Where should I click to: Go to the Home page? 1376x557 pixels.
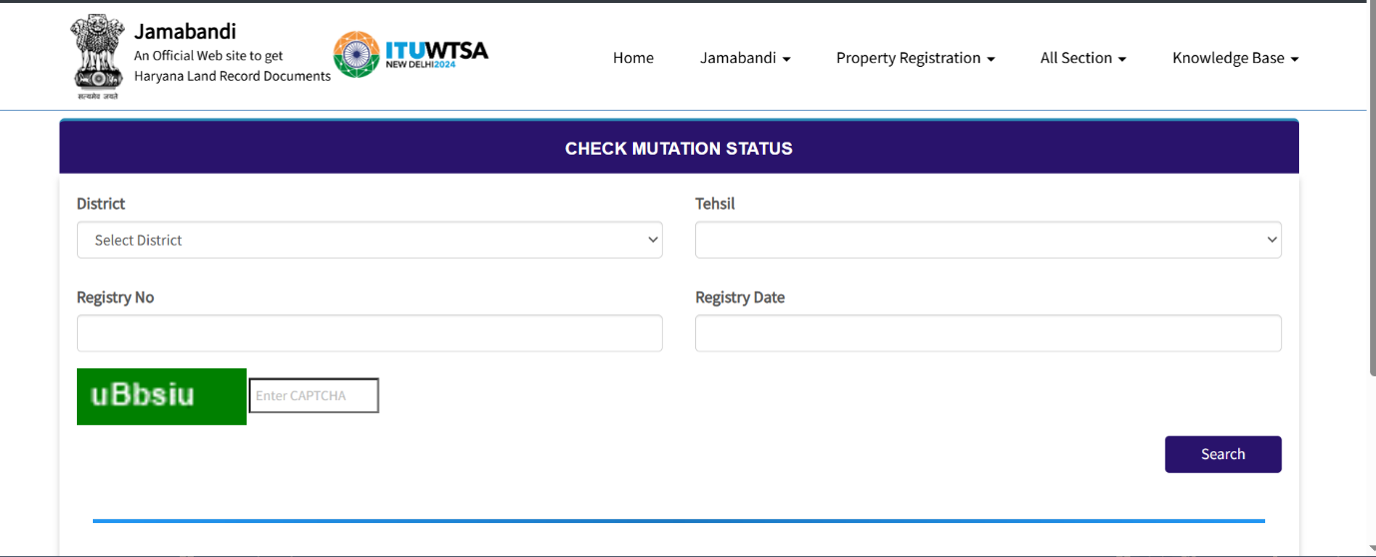633,58
